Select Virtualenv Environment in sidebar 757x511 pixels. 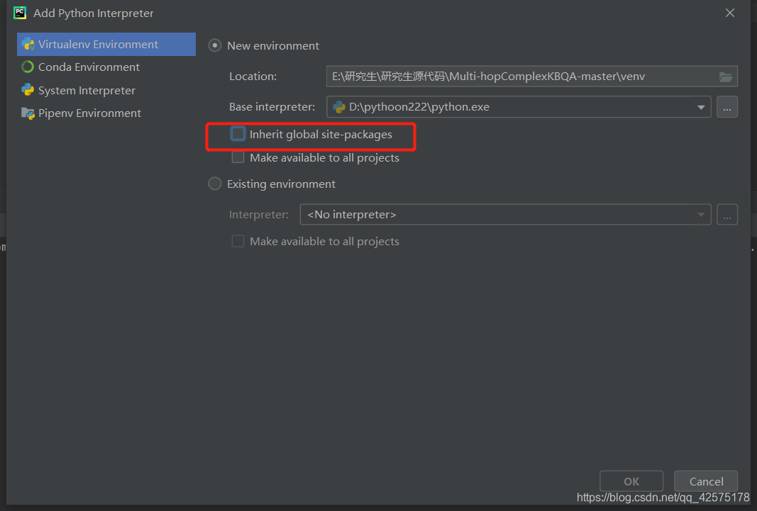point(106,45)
